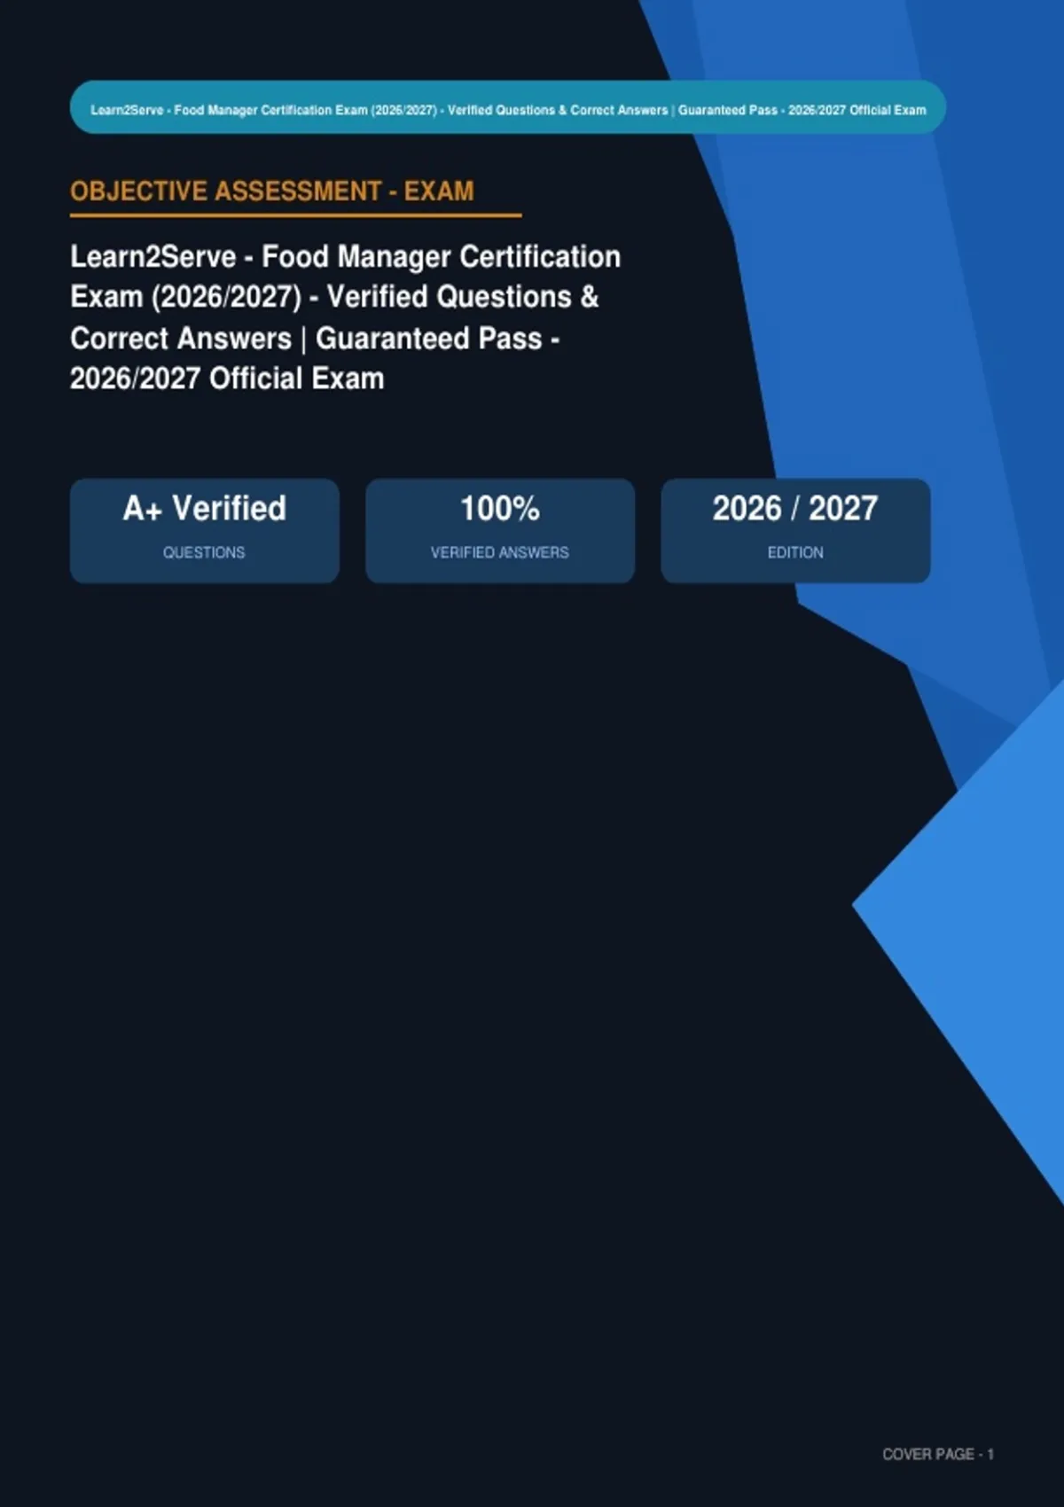Viewport: 1064px width, 1507px height.
Task: Click the 'COVER PAGE - 1' footer text
Action: click(x=938, y=1454)
